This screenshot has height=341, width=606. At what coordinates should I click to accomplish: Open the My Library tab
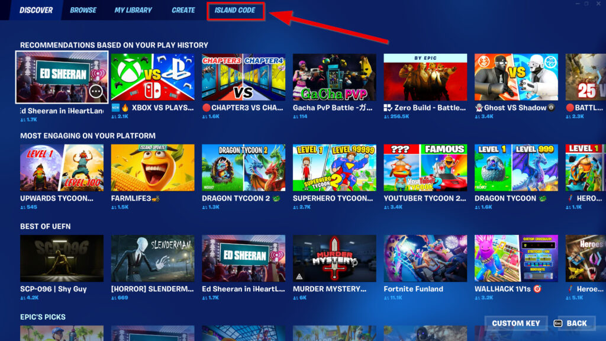point(133,11)
